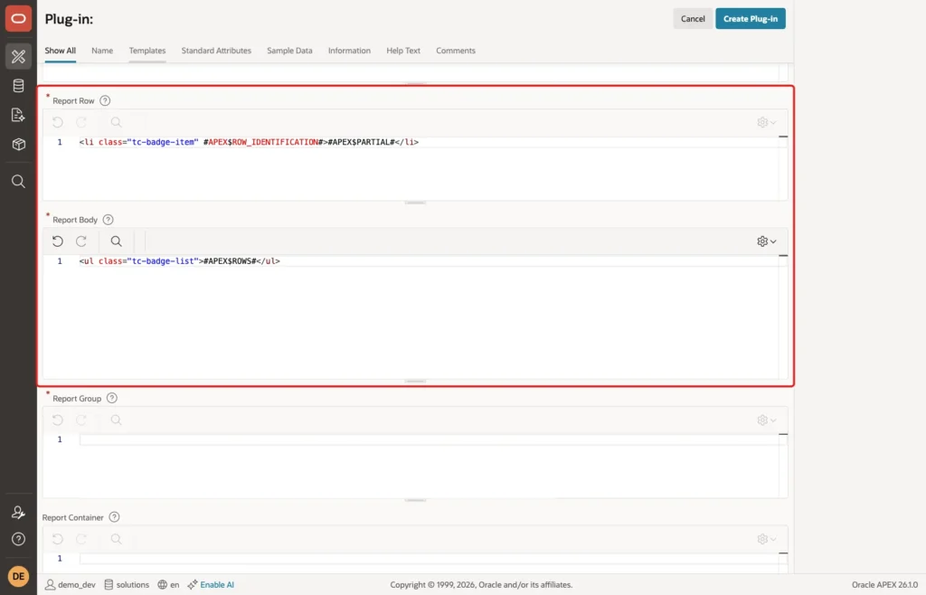The width and height of the screenshot is (926, 595).
Task: Undo in the Report Row editor
Action: click(x=57, y=122)
